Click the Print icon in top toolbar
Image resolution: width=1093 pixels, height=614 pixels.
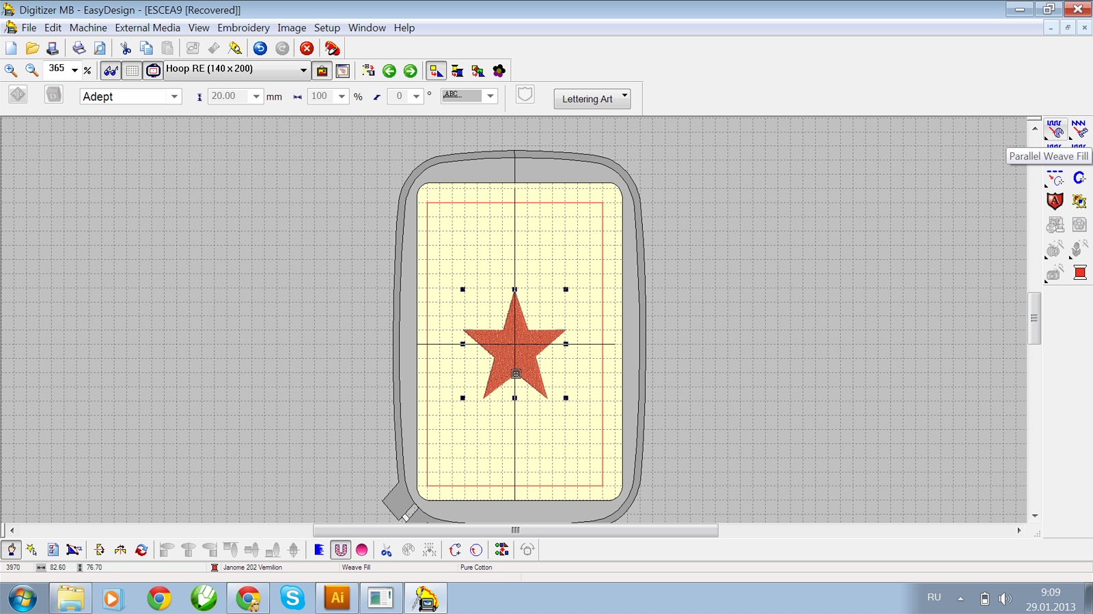pyautogui.click(x=79, y=48)
